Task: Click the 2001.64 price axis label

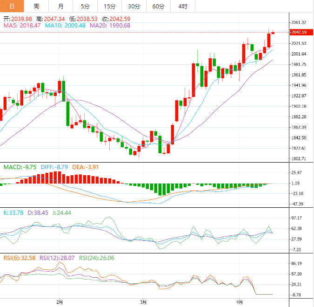Action: (299, 54)
